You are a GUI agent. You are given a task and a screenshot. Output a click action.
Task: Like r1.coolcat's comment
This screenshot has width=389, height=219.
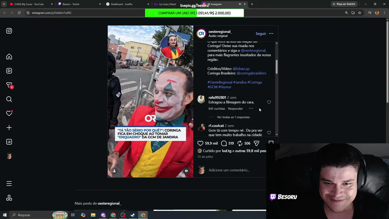269,133
